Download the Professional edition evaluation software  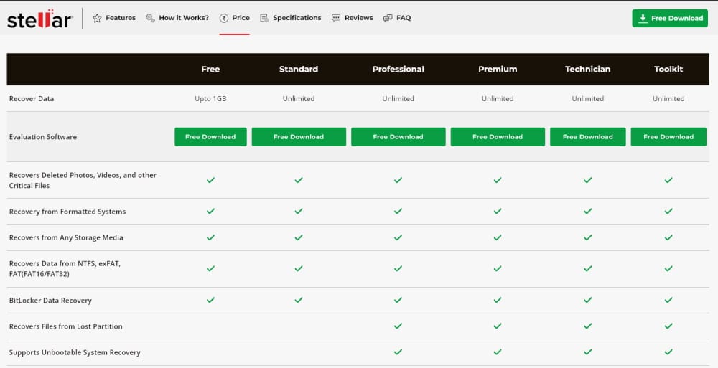click(x=398, y=137)
